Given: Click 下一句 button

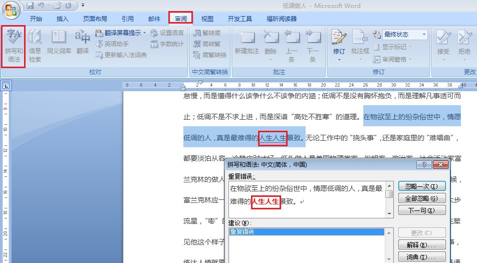Looking at the screenshot, I should pos(422,210).
